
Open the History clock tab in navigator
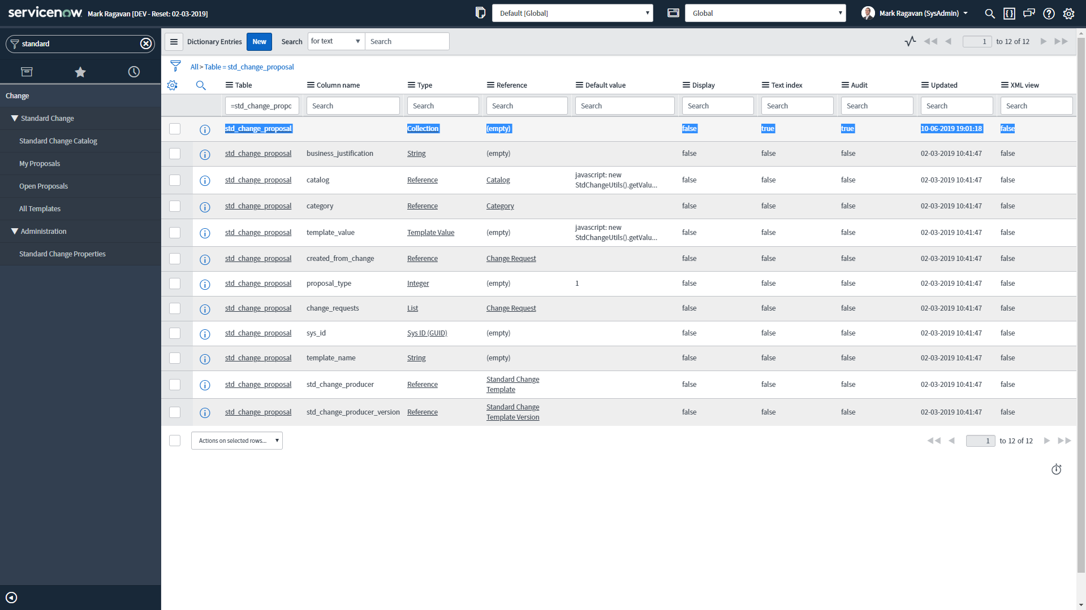pyautogui.click(x=134, y=72)
